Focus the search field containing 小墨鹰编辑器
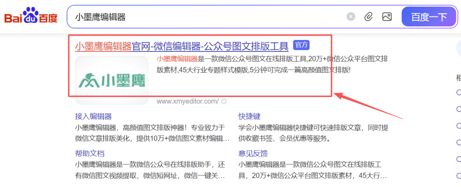 coord(205,17)
